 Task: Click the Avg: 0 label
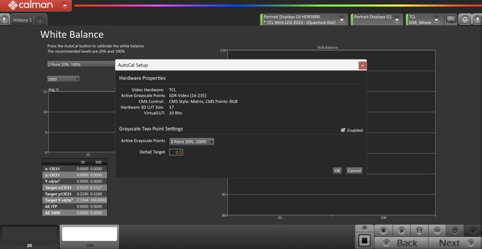[x=54, y=90]
